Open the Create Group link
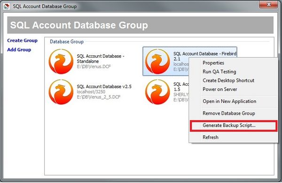 click(22, 41)
